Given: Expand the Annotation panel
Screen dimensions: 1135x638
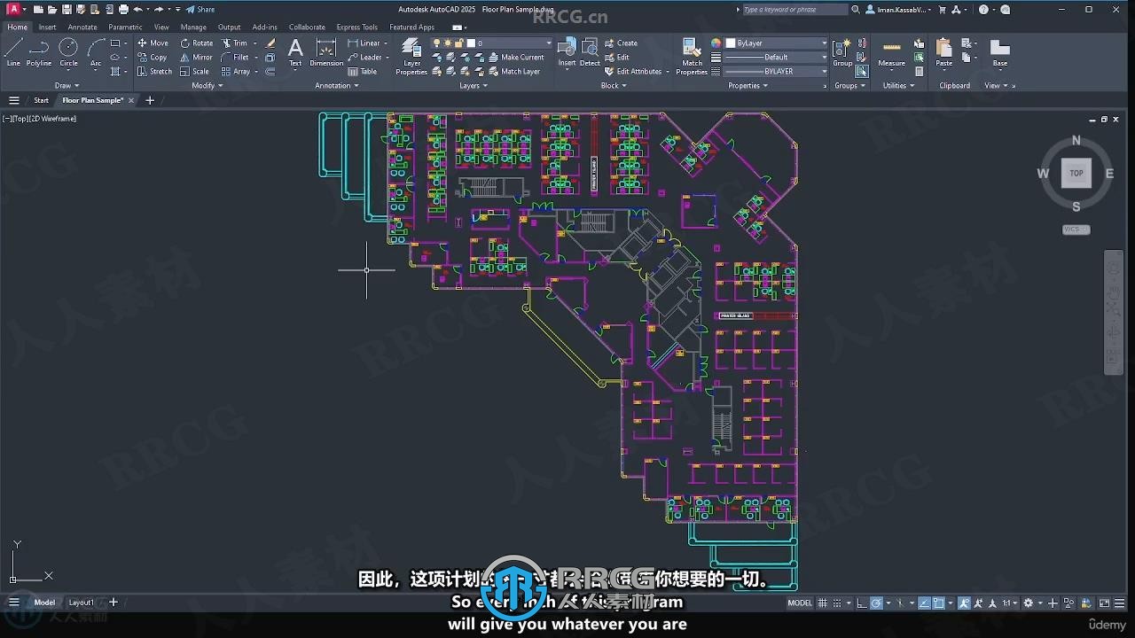Looking at the screenshot, I should (x=336, y=86).
